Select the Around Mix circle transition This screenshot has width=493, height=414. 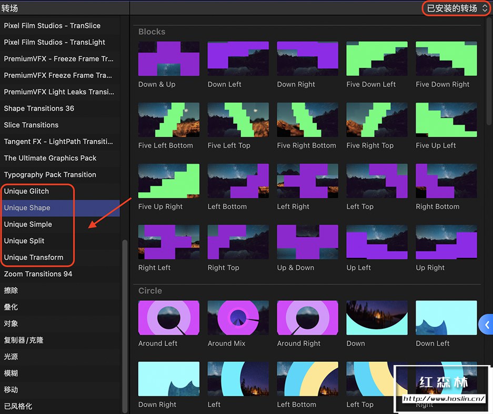[238, 318]
